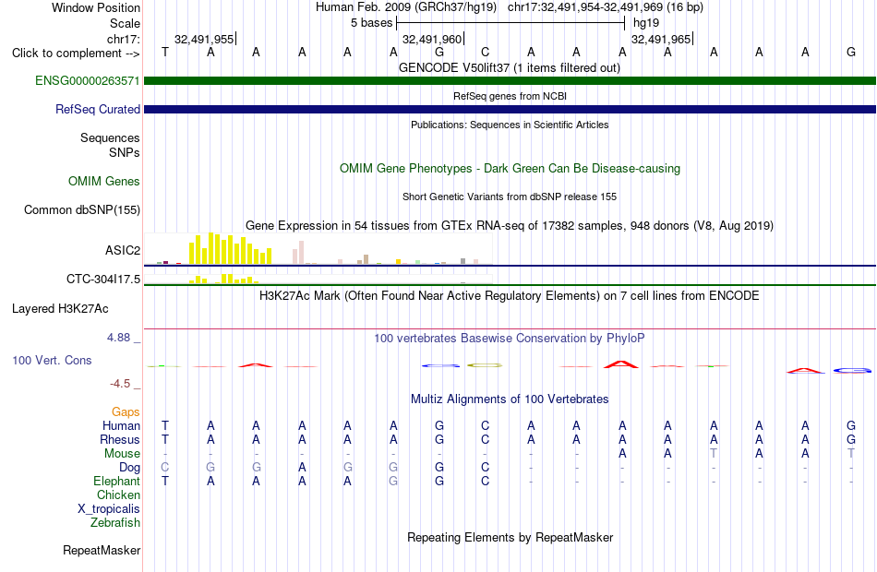This screenshot has width=877, height=572.
Task: Open the Layered H3K27Ac track label
Action: [60, 309]
